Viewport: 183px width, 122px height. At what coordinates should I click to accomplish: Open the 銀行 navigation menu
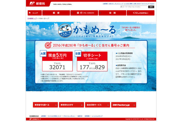(x=83, y=13)
